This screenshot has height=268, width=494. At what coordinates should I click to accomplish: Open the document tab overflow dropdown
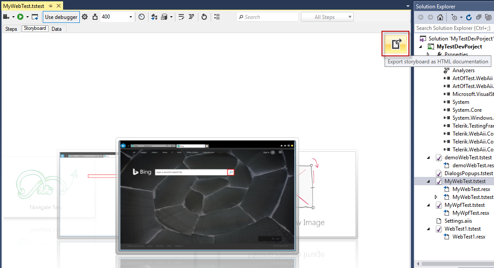point(408,6)
